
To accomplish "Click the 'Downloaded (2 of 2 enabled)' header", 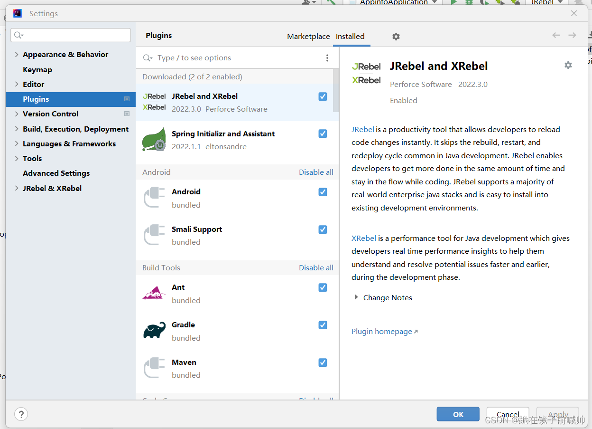I will [192, 76].
